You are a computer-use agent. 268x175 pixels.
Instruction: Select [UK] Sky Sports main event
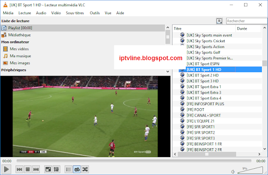[209, 35]
